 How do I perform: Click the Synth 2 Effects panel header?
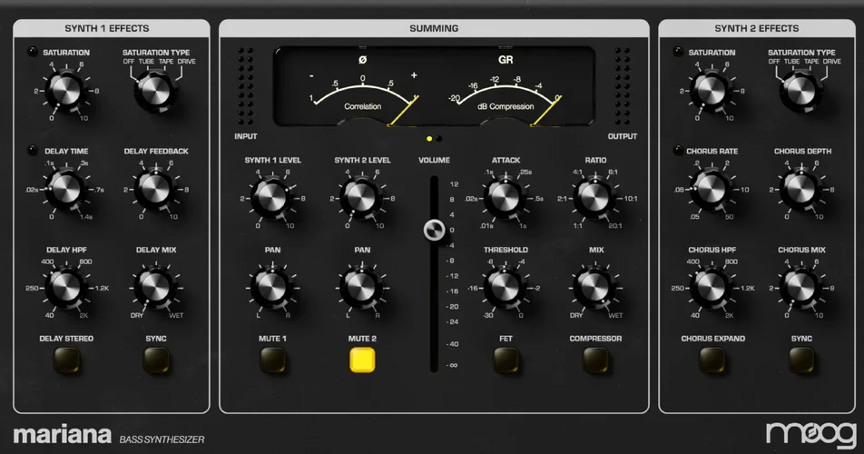point(757,28)
